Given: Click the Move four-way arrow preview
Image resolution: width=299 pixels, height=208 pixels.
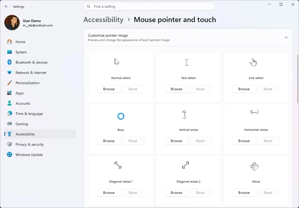Looking at the screenshot, I should (254, 166).
